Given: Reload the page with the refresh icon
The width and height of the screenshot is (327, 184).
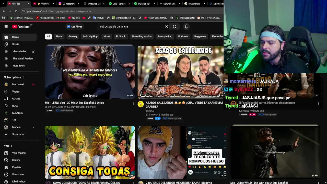Looking at the screenshot, I should (x=16, y=11).
